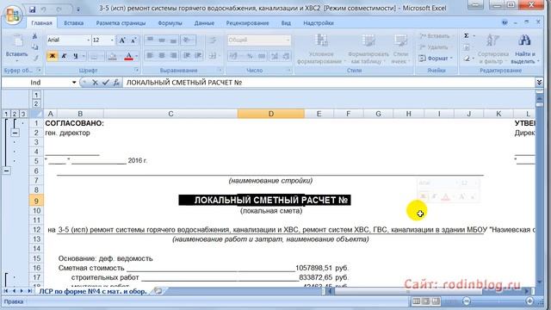This screenshot has width=551, height=310.
Task: Collapse outline group with minus at row 2
Action: tap(15, 133)
